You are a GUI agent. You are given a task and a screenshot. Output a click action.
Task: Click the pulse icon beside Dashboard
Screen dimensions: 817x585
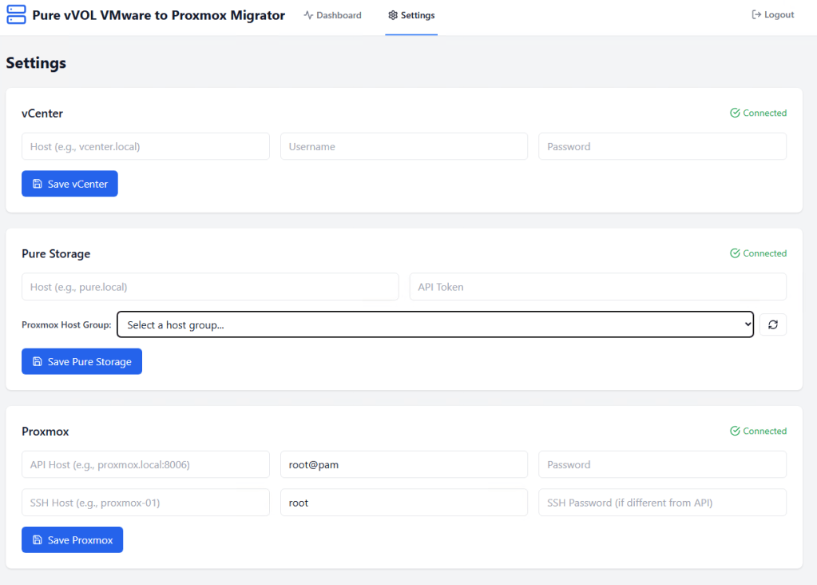pyautogui.click(x=308, y=15)
